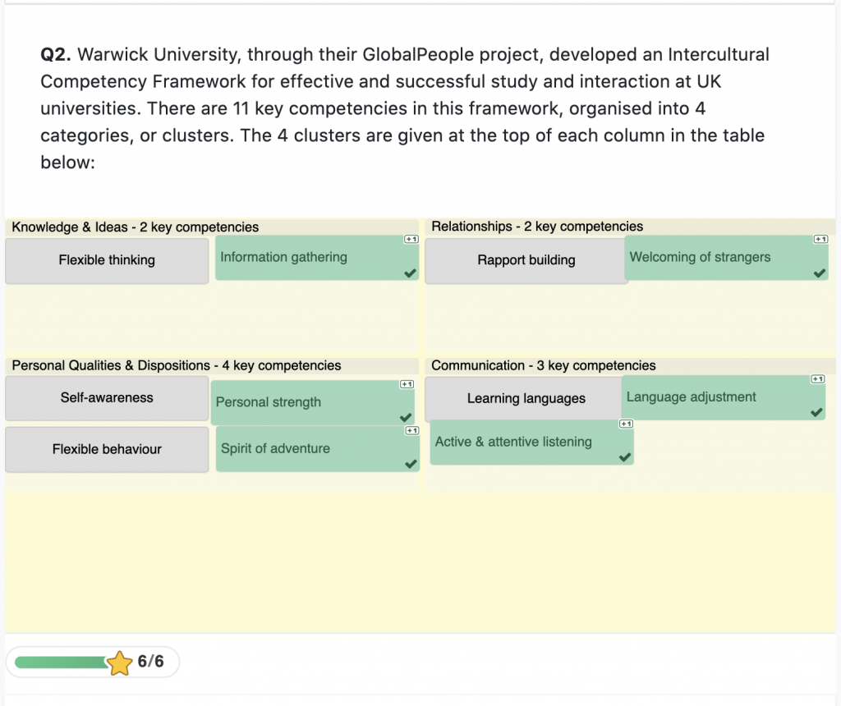This screenshot has height=706, width=841.
Task: Click the checkmark on Welcoming of strangers
Action: (x=819, y=273)
